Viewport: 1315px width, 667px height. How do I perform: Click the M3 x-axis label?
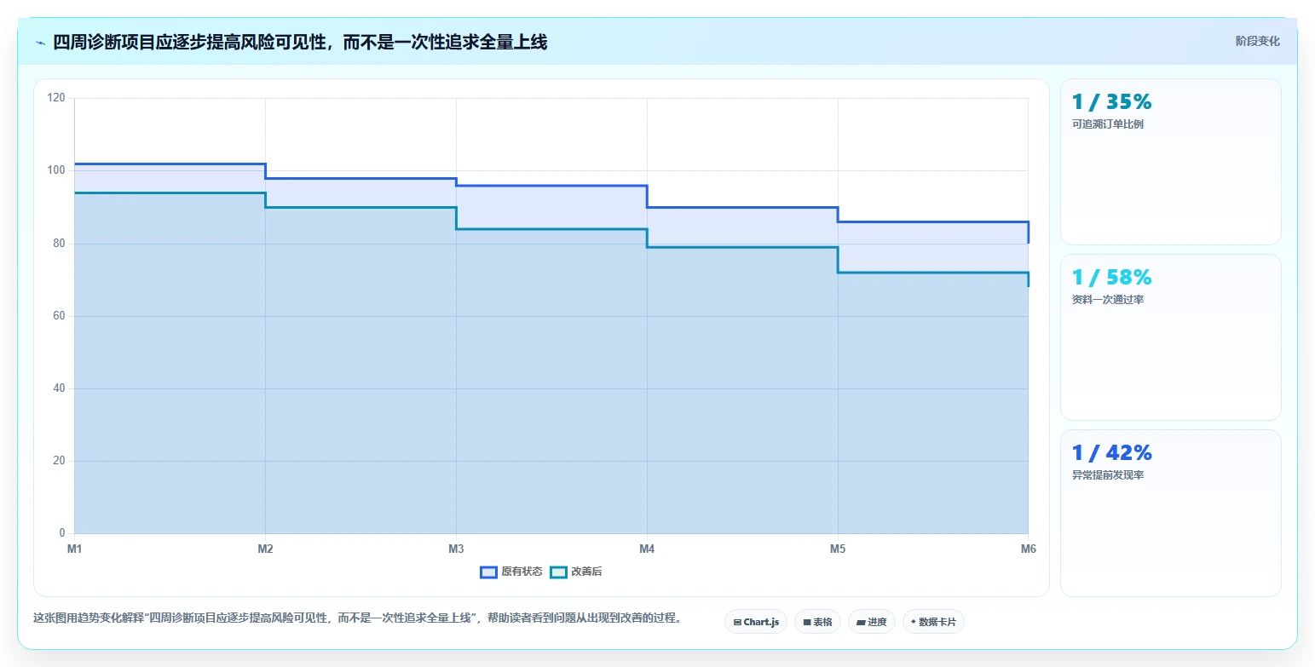coord(456,549)
